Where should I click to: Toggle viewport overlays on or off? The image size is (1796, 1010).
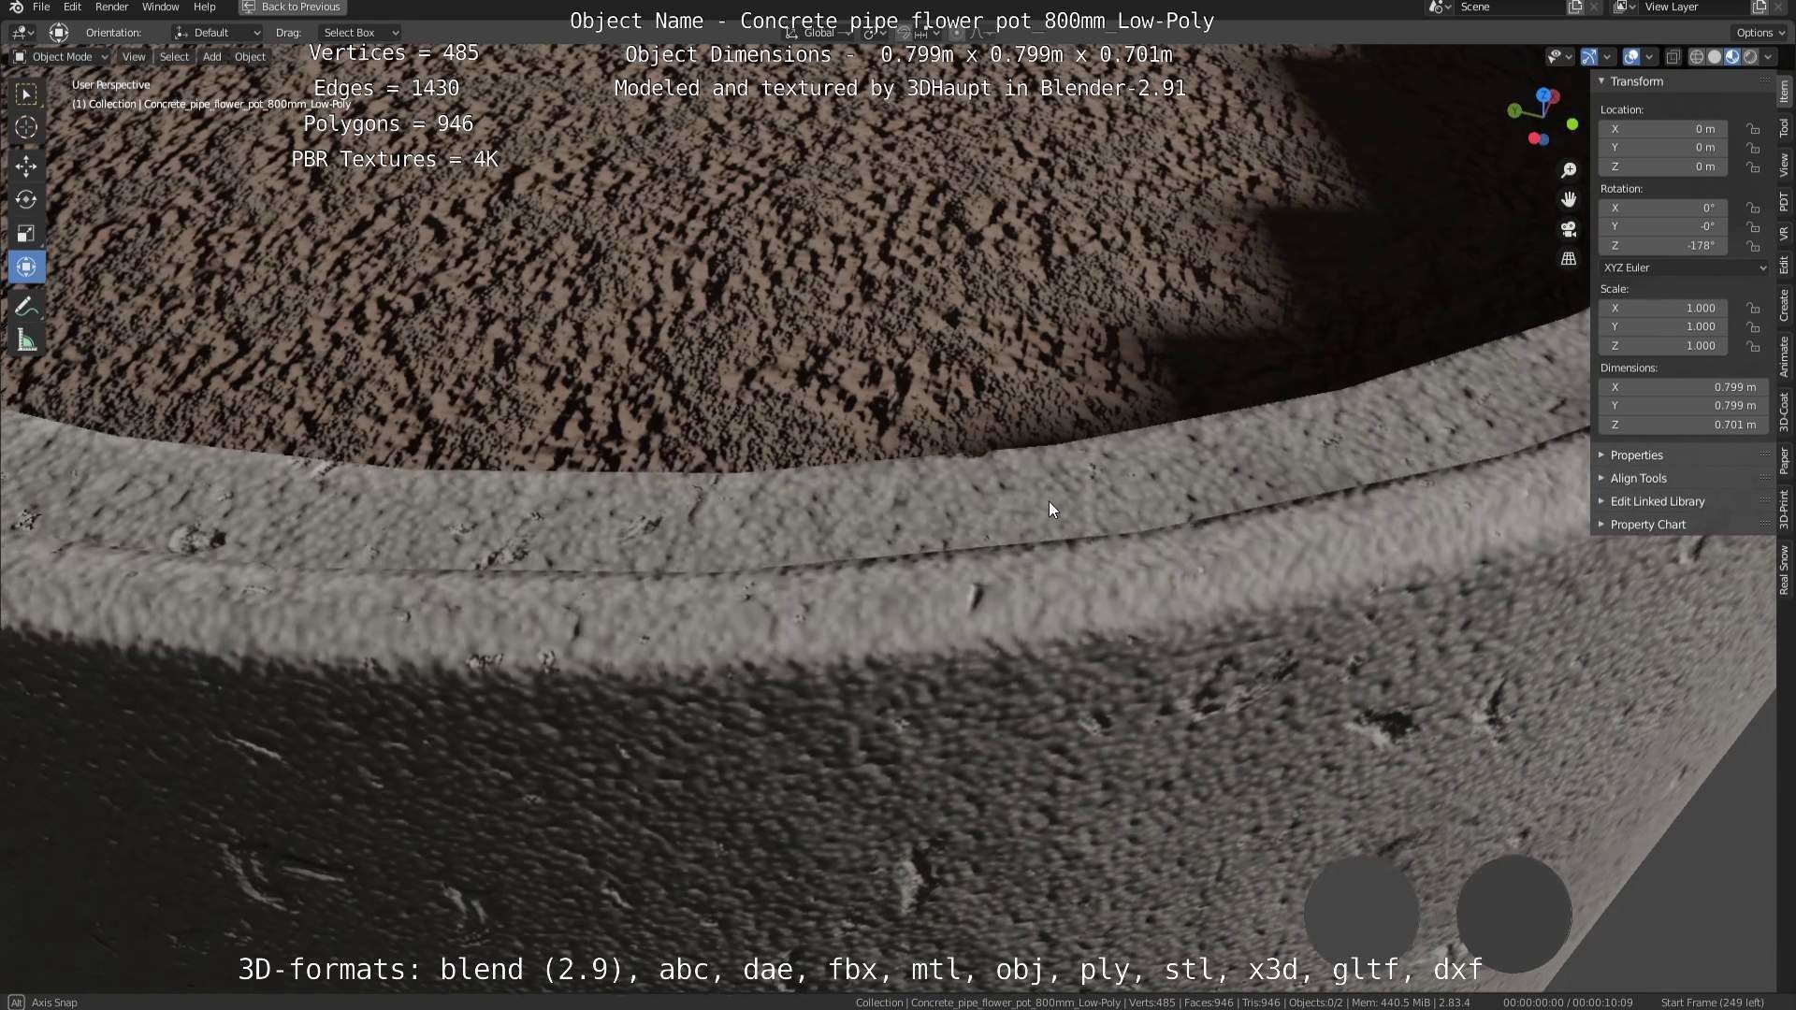(1631, 57)
